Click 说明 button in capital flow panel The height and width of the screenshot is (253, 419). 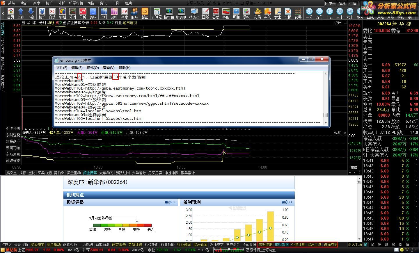click(338, 133)
